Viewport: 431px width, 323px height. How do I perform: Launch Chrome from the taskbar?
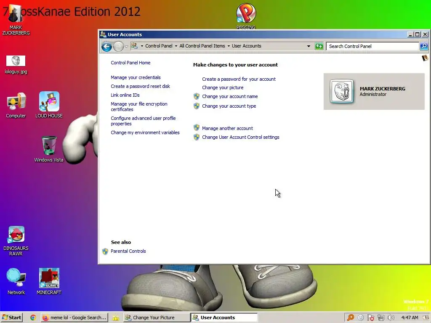click(x=33, y=318)
